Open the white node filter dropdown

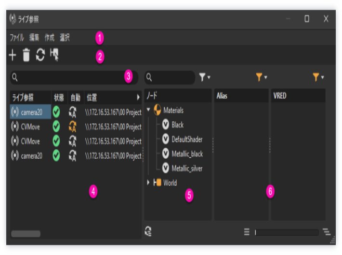coord(204,77)
